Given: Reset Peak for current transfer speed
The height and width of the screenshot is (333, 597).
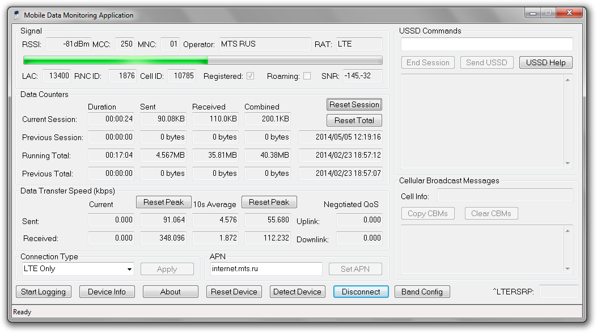Looking at the screenshot, I should pyautogui.click(x=163, y=202).
